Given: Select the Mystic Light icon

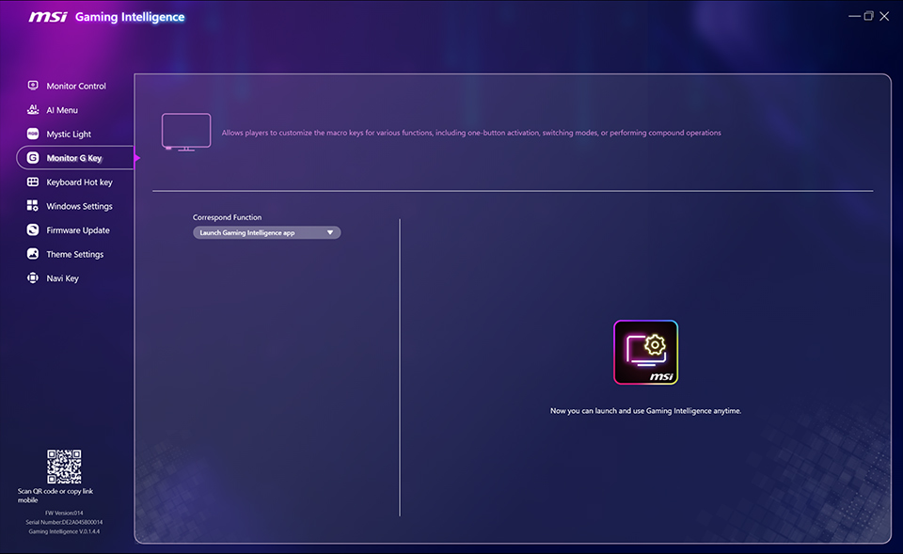Looking at the screenshot, I should (34, 134).
